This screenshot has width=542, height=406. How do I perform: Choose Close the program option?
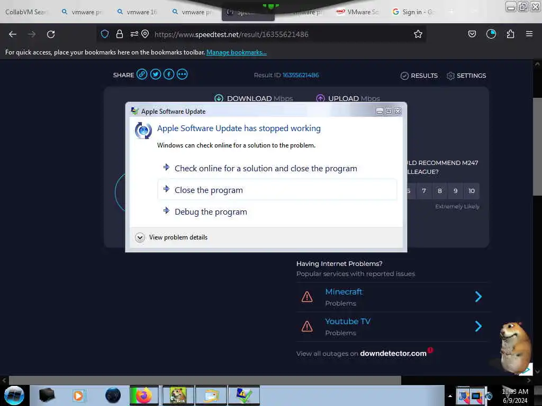(277, 190)
